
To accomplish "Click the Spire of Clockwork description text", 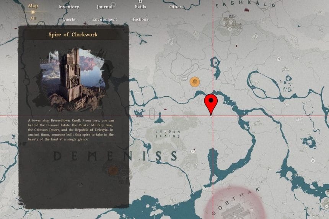I will (x=71, y=130).
